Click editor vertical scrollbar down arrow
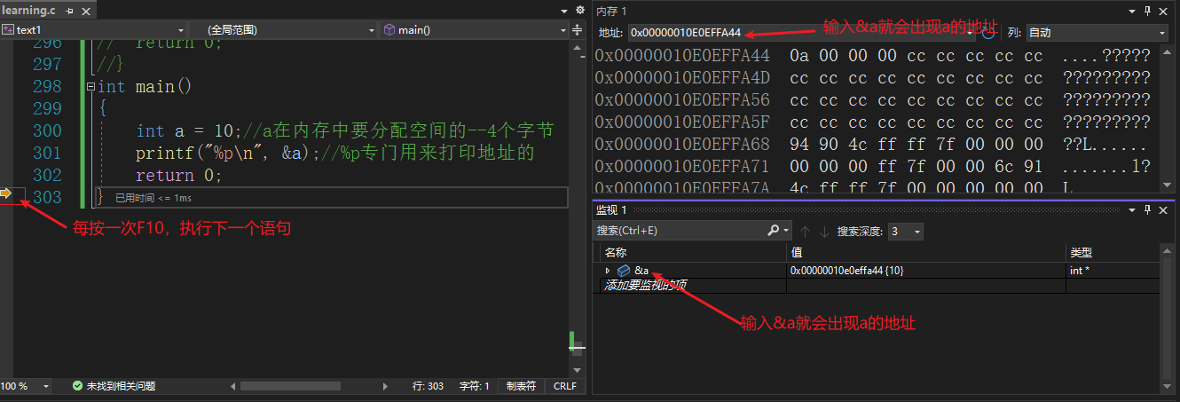 tap(577, 368)
